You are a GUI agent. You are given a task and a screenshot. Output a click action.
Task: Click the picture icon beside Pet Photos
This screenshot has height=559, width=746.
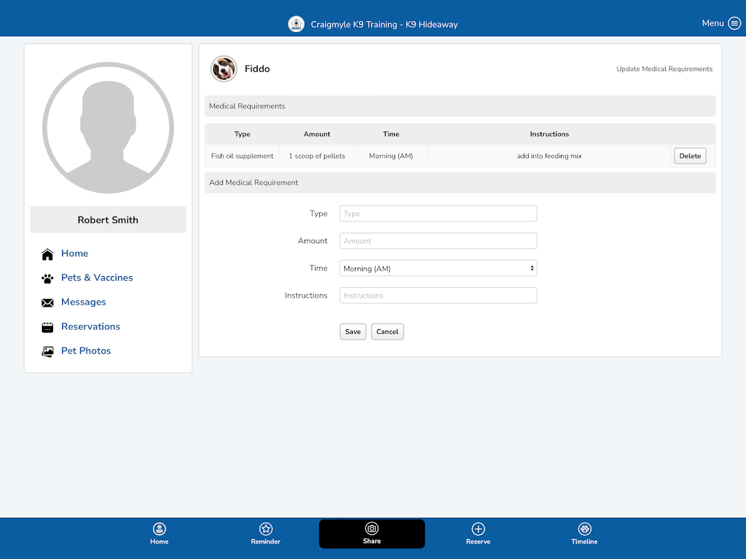click(x=47, y=351)
